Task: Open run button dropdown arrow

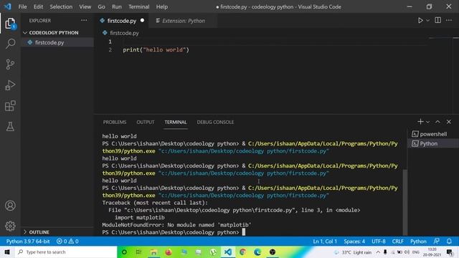Action: [x=427, y=21]
